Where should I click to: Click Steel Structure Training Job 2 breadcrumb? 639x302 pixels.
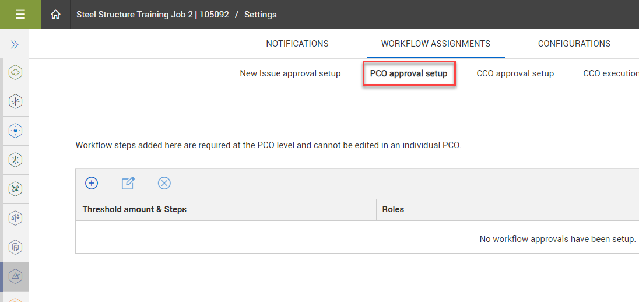(x=152, y=15)
